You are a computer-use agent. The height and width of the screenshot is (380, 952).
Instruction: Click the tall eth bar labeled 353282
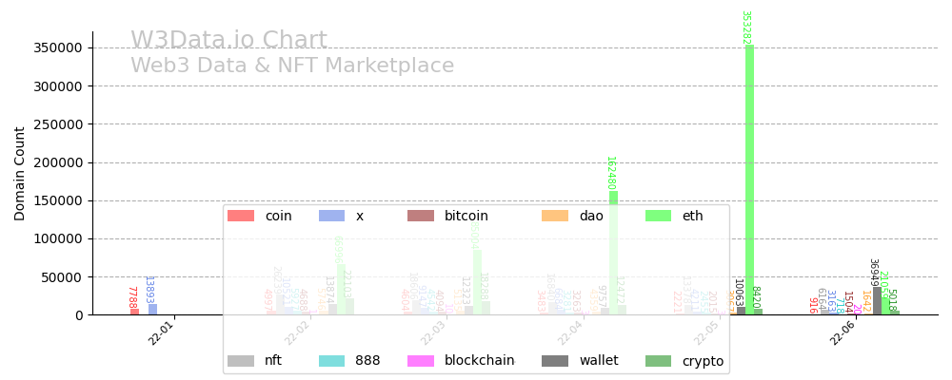coord(749,180)
